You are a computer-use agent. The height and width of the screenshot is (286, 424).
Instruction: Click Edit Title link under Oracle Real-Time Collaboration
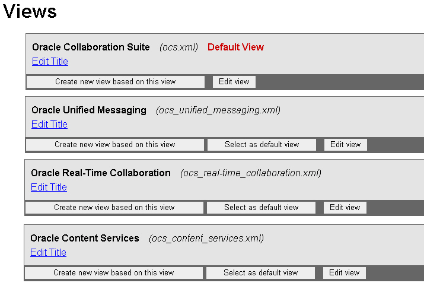tap(49, 187)
